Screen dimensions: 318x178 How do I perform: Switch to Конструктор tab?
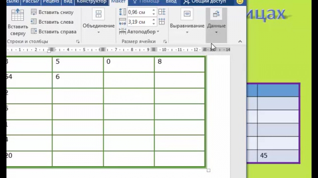click(91, 2)
